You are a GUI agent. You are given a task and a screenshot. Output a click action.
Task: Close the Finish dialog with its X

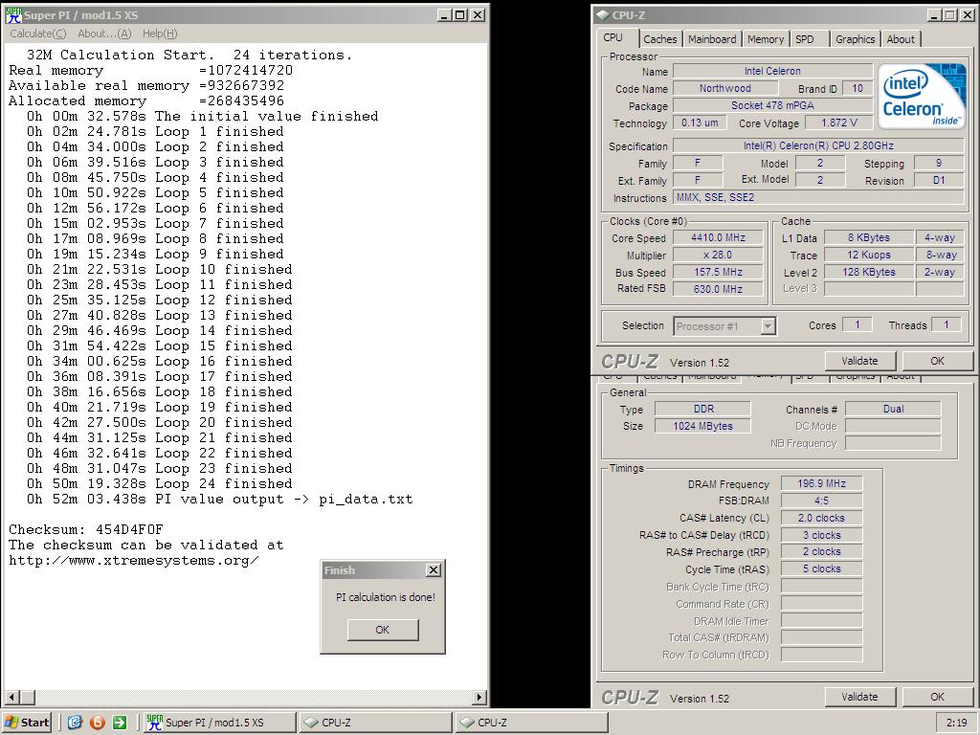(x=434, y=570)
